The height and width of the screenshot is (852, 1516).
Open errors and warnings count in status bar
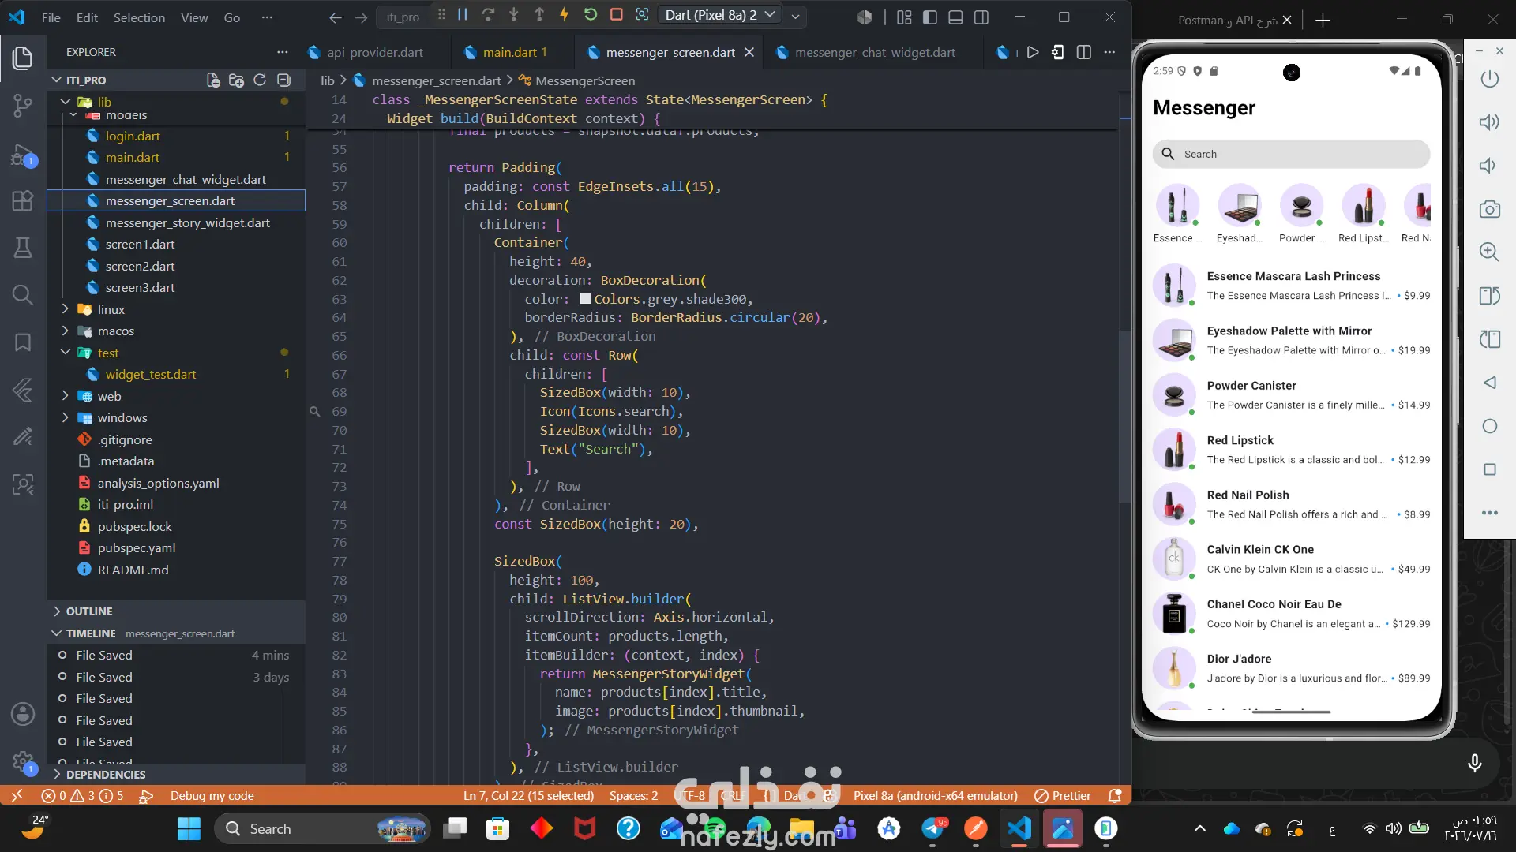[83, 795]
